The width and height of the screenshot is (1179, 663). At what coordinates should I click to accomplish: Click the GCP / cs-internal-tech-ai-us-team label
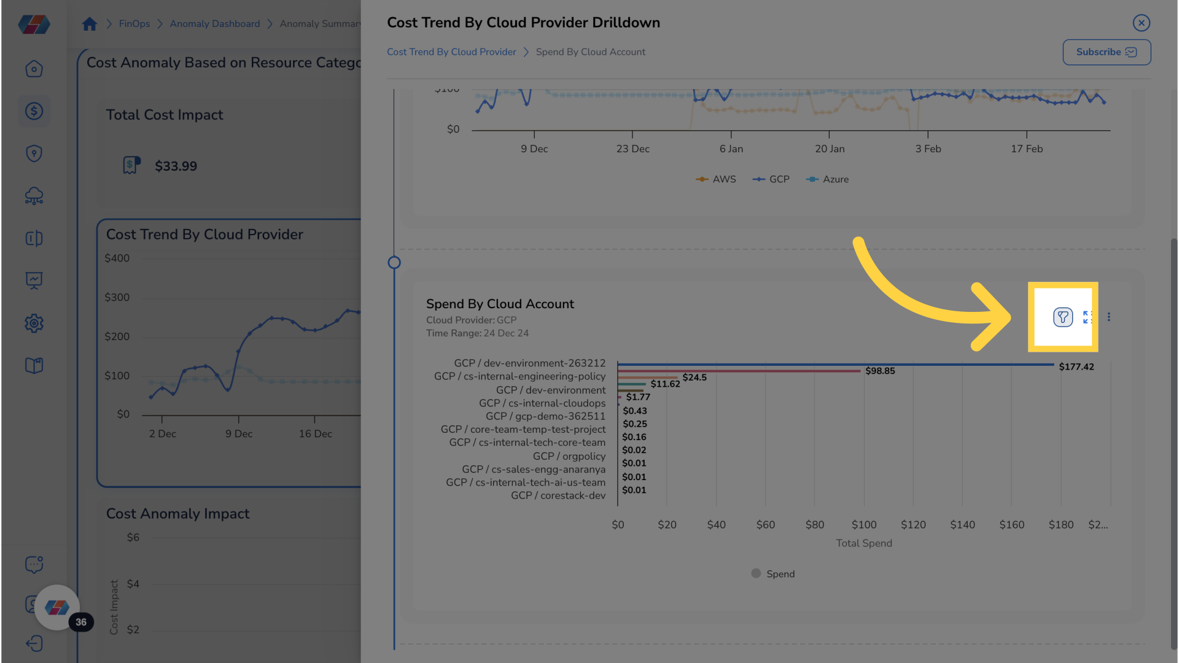click(526, 483)
